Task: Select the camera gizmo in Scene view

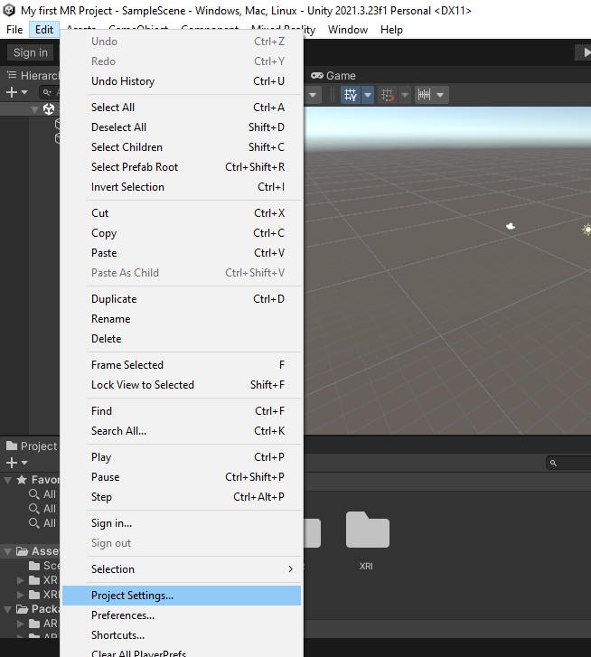Action: (511, 226)
